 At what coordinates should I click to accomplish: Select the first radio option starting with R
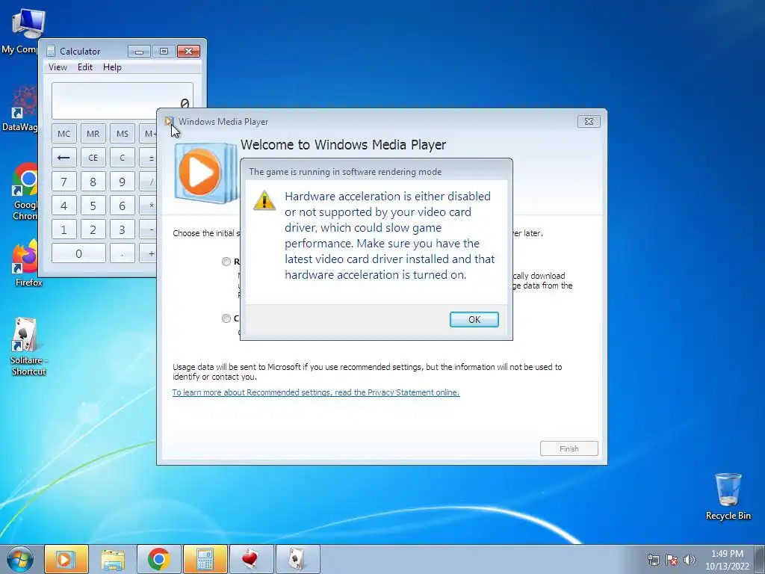[226, 262]
